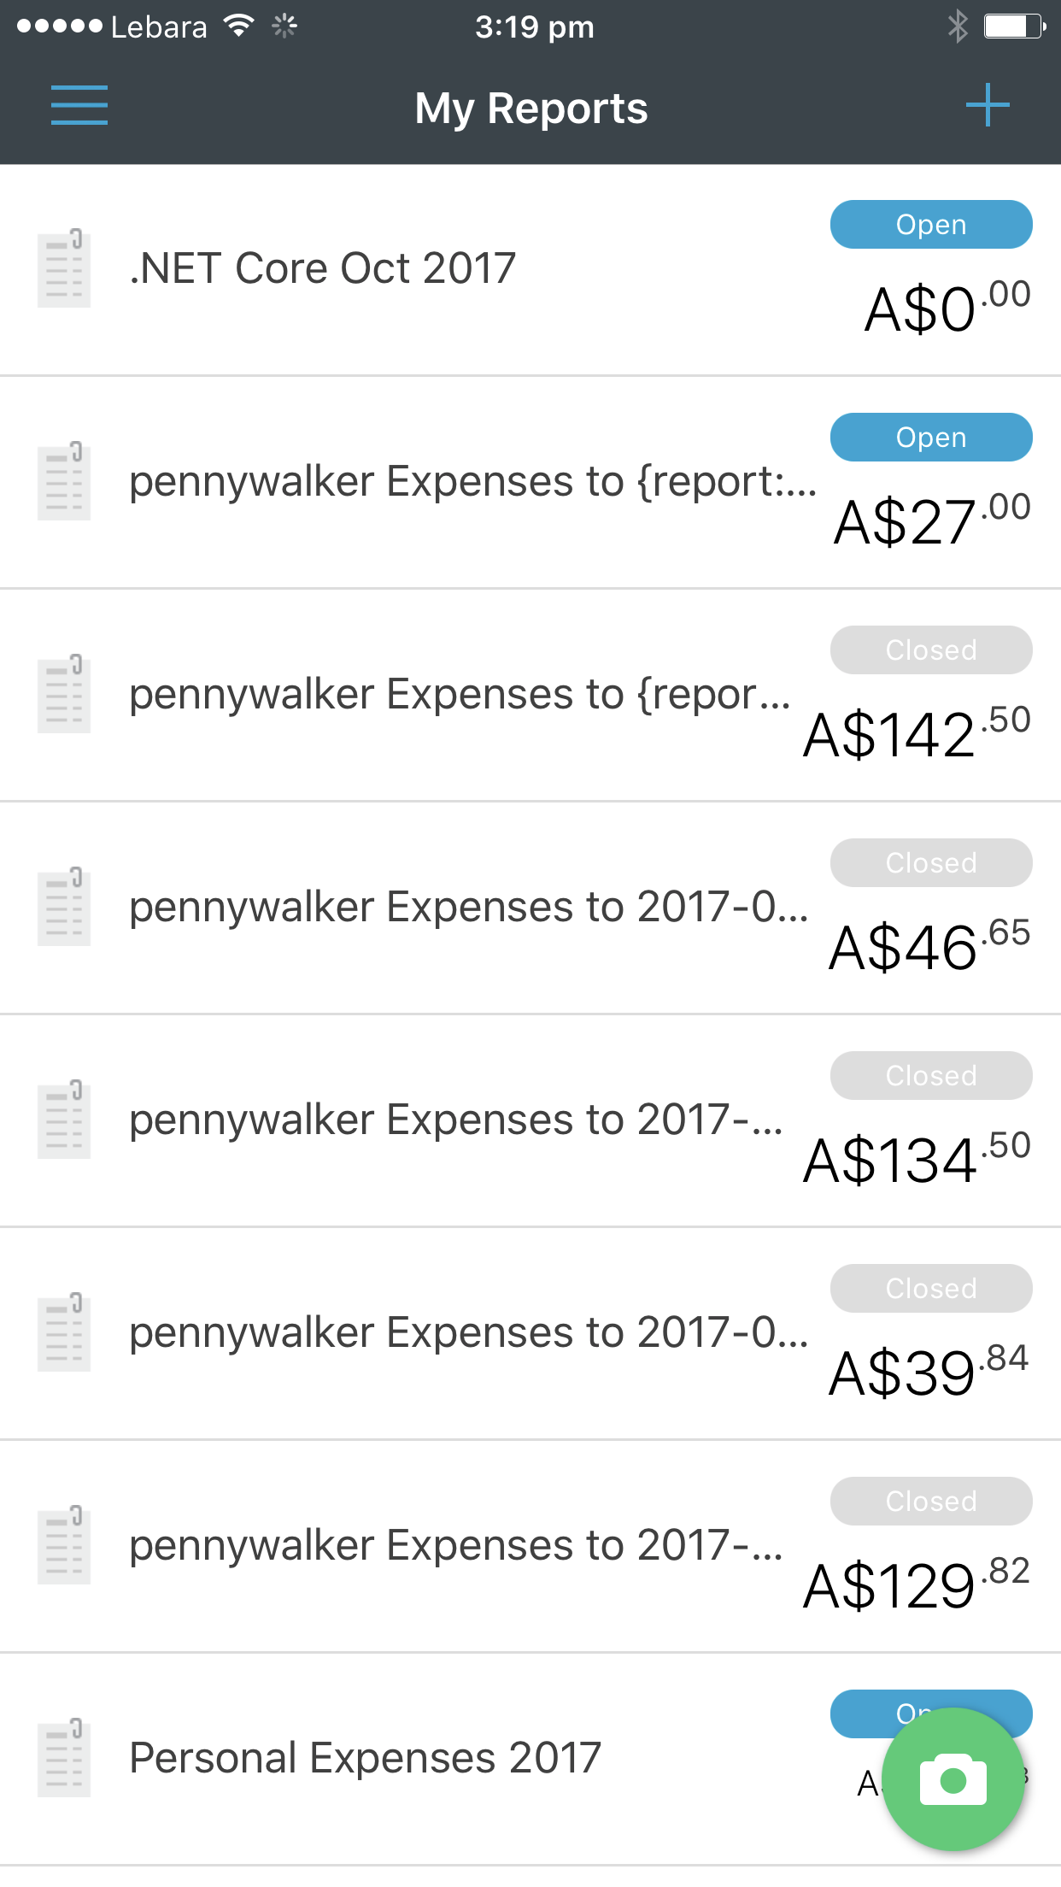Image resolution: width=1061 pixels, height=1887 pixels.
Task: Tap the green camera button
Action: (953, 1779)
